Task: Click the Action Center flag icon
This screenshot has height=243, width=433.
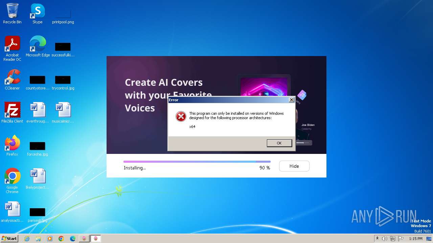Action: (x=401, y=239)
